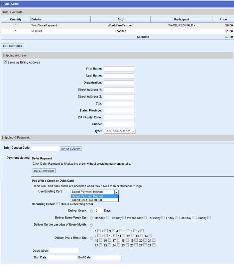Click the ZIP / Postal Code field
This screenshot has height=268, width=234.
(119, 118)
